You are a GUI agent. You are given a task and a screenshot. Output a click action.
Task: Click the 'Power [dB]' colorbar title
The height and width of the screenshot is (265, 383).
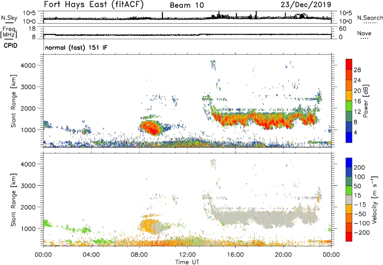point(365,101)
